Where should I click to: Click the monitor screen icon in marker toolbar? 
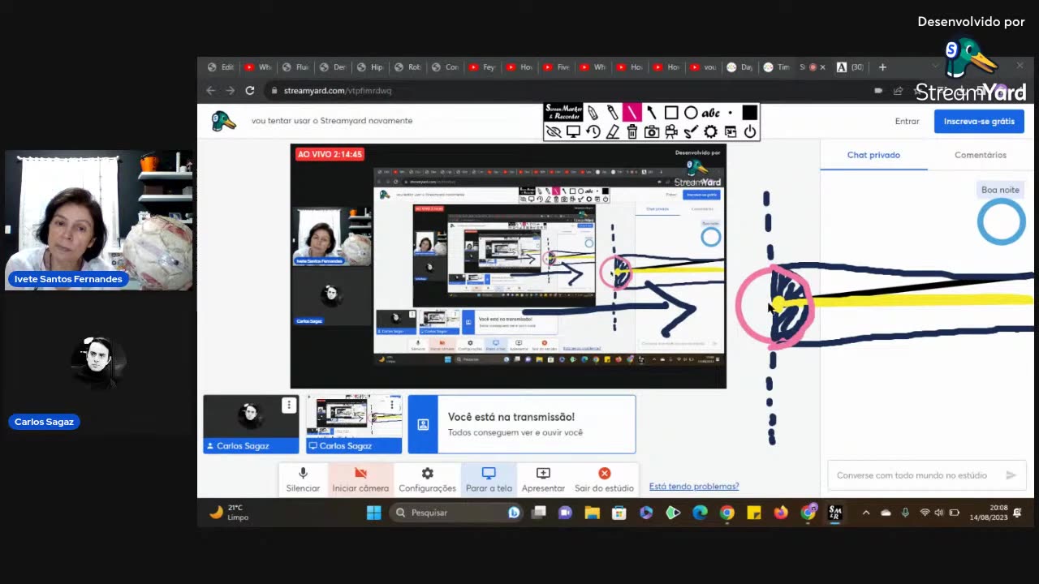pos(573,131)
